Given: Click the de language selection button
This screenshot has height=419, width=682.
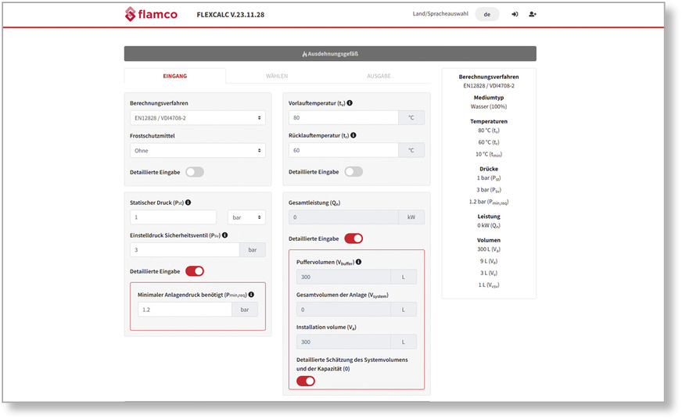Looking at the screenshot, I should tap(486, 14).
